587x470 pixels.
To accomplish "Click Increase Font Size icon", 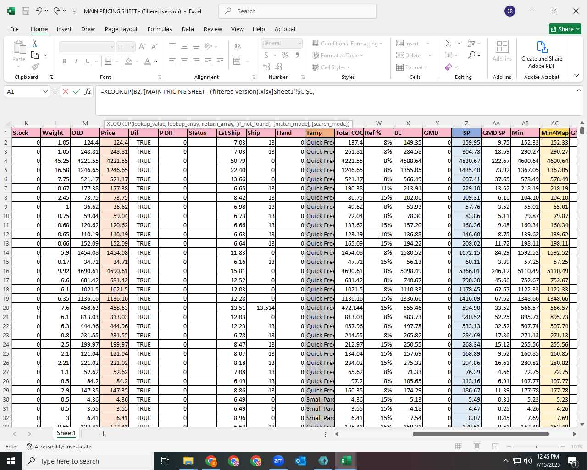I will click(x=142, y=46).
